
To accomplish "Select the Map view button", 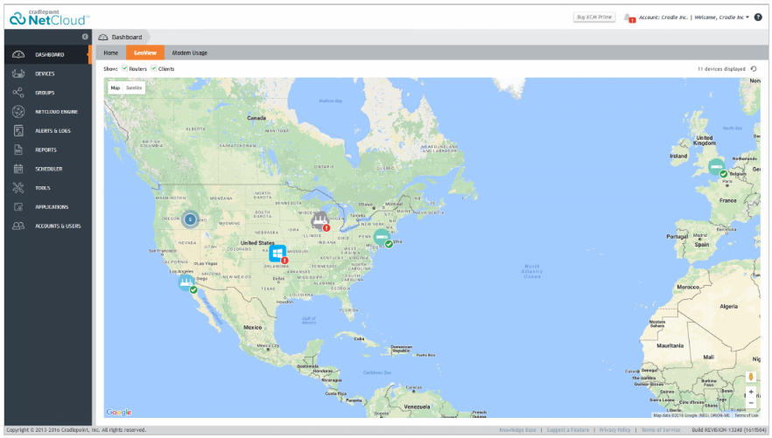I will click(x=116, y=87).
